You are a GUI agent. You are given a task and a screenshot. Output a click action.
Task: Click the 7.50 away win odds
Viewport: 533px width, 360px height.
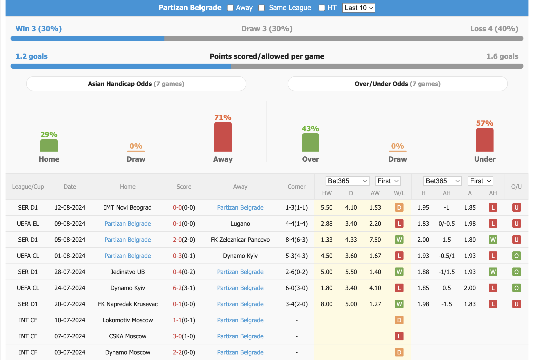[x=375, y=240]
